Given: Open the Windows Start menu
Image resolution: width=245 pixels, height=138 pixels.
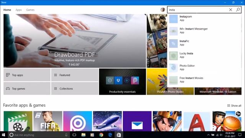Looking at the screenshot, I should coord(3,135).
